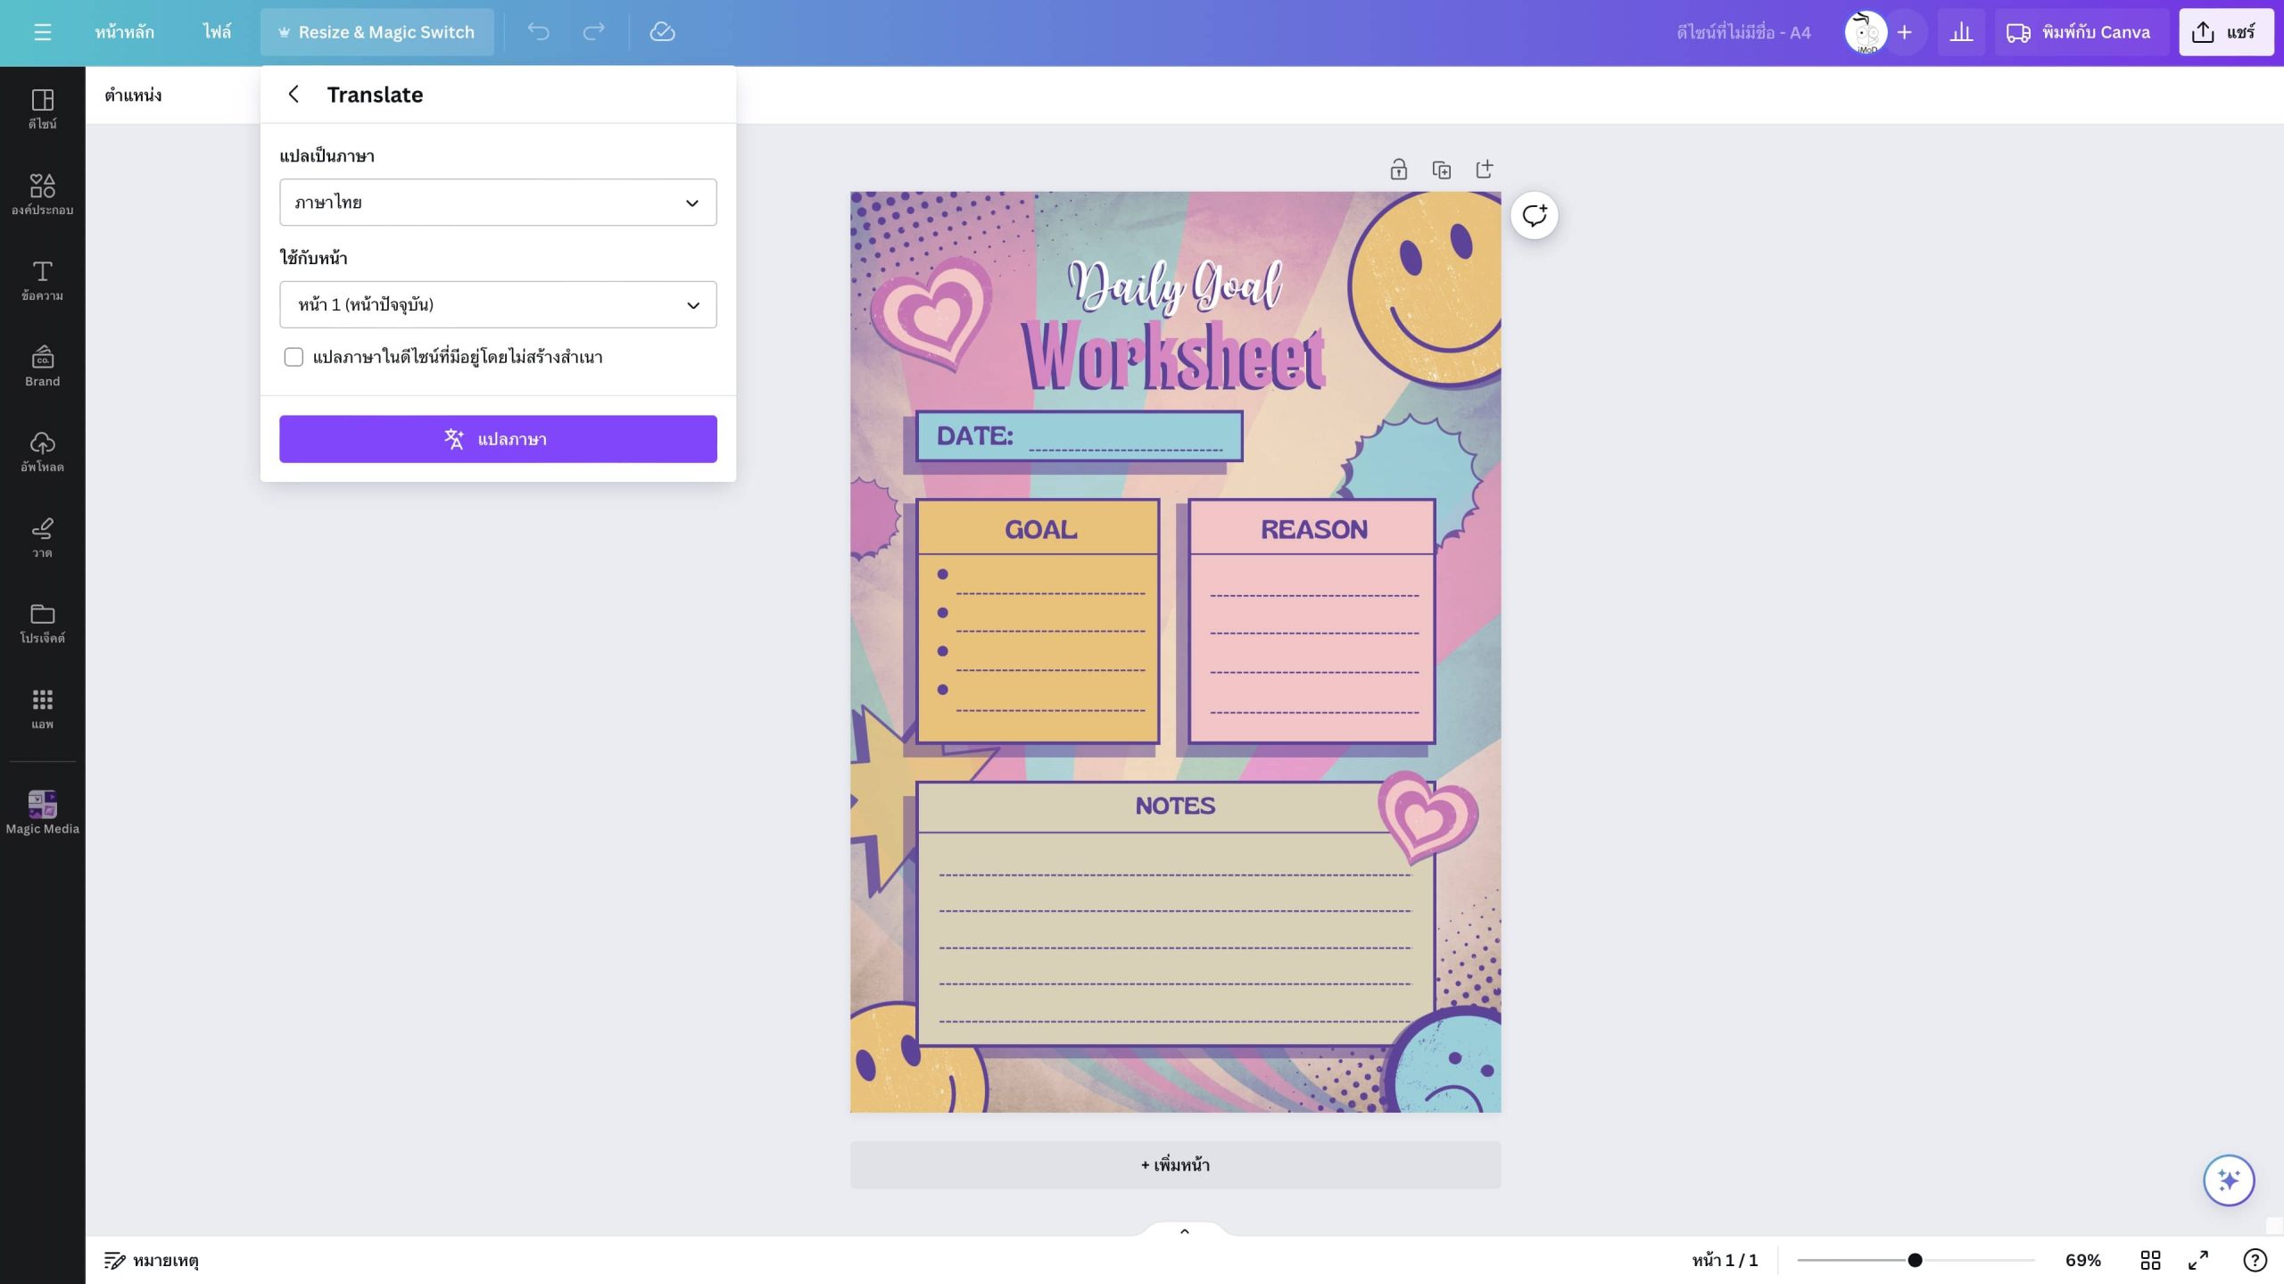Image resolution: width=2284 pixels, height=1284 pixels.
Task: Open Magic Media app
Action: (x=42, y=811)
